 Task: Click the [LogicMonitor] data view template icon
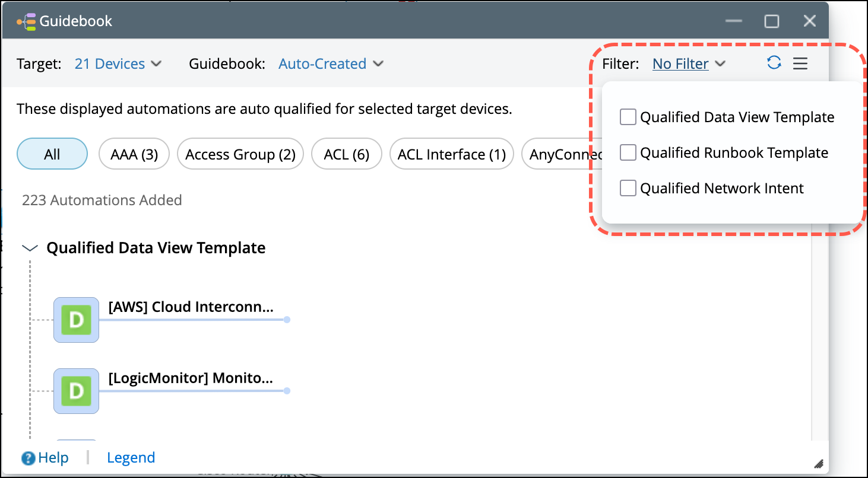coord(76,391)
